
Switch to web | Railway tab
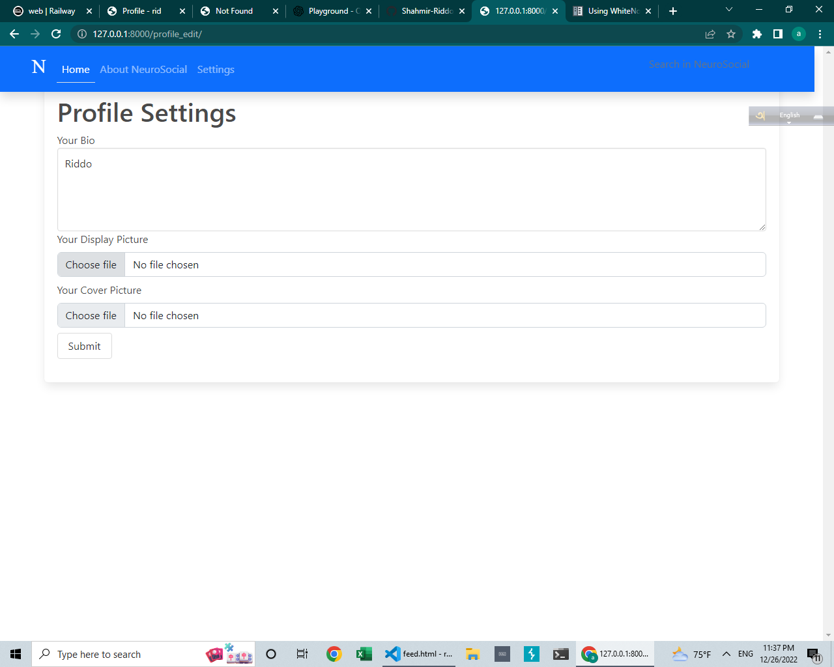52,11
